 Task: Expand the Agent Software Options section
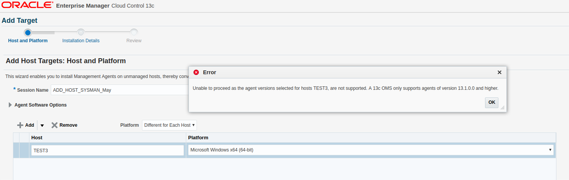point(10,105)
